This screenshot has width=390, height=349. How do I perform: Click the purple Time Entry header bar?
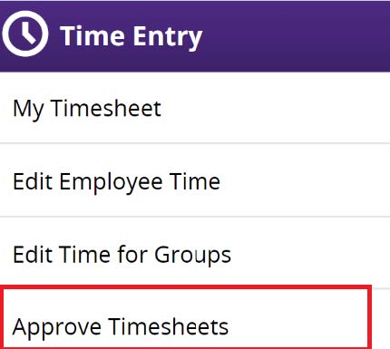point(195,36)
